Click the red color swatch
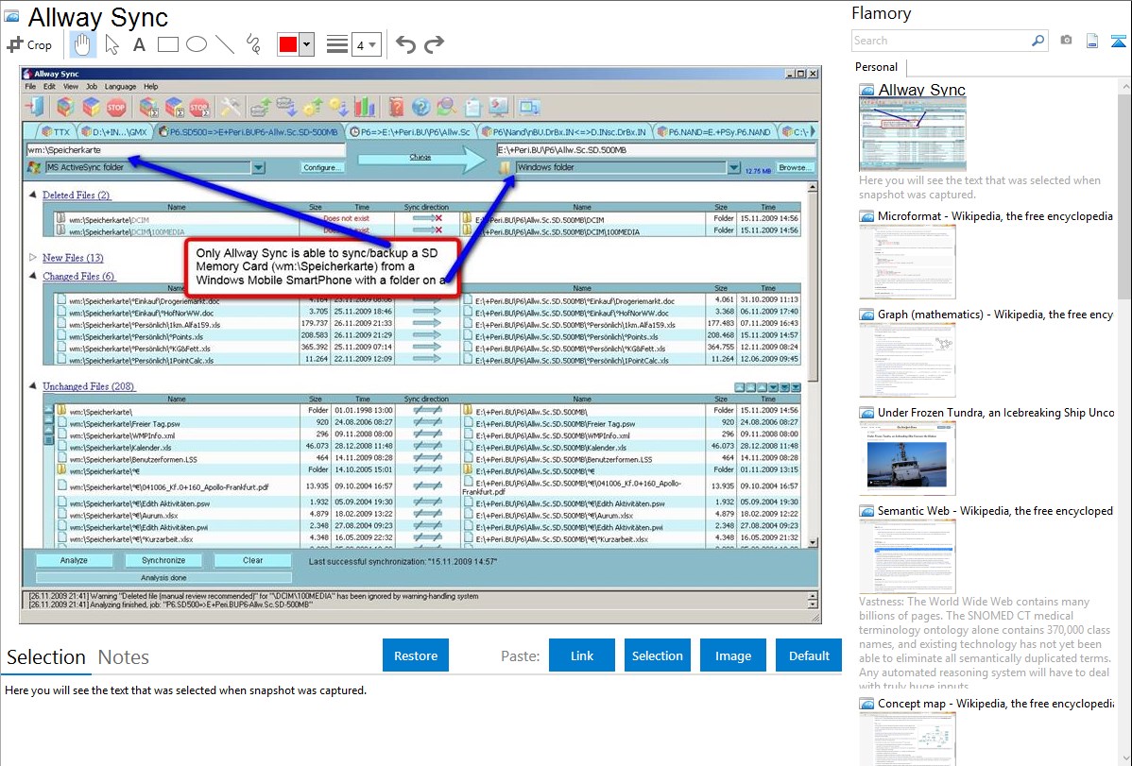 [288, 44]
